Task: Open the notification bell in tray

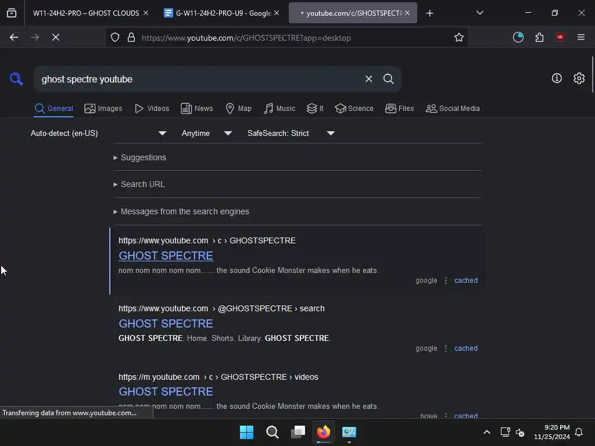Action: 579,432
